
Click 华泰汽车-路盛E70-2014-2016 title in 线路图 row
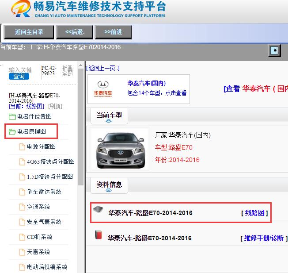(151, 213)
